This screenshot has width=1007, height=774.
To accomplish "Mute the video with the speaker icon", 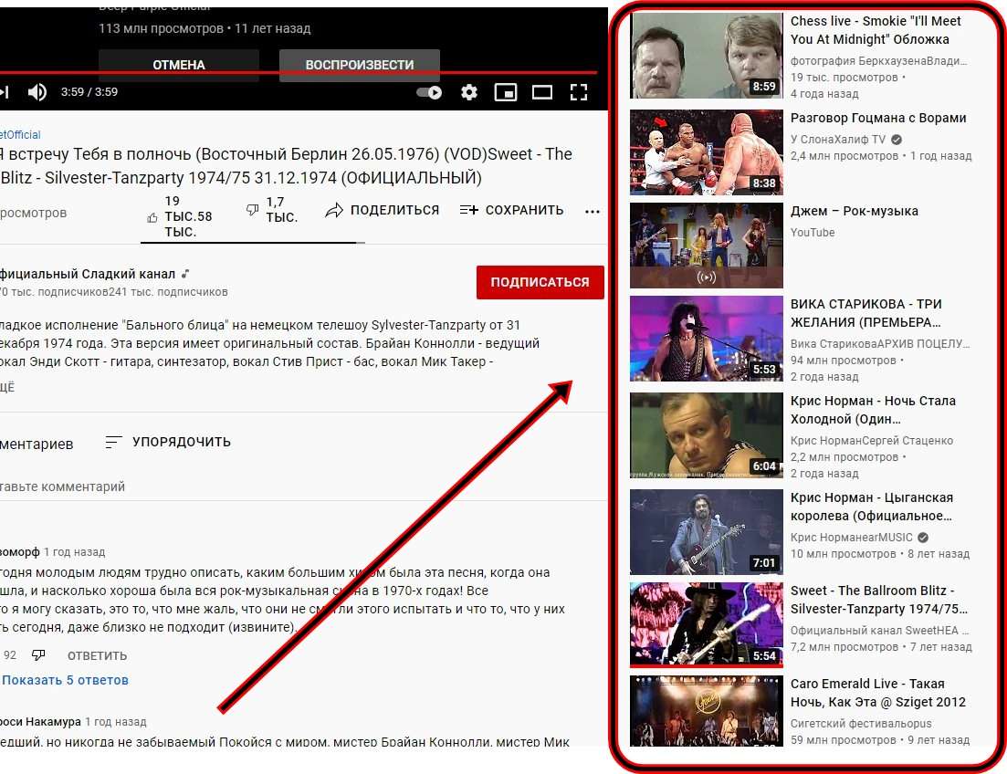I will [x=37, y=92].
